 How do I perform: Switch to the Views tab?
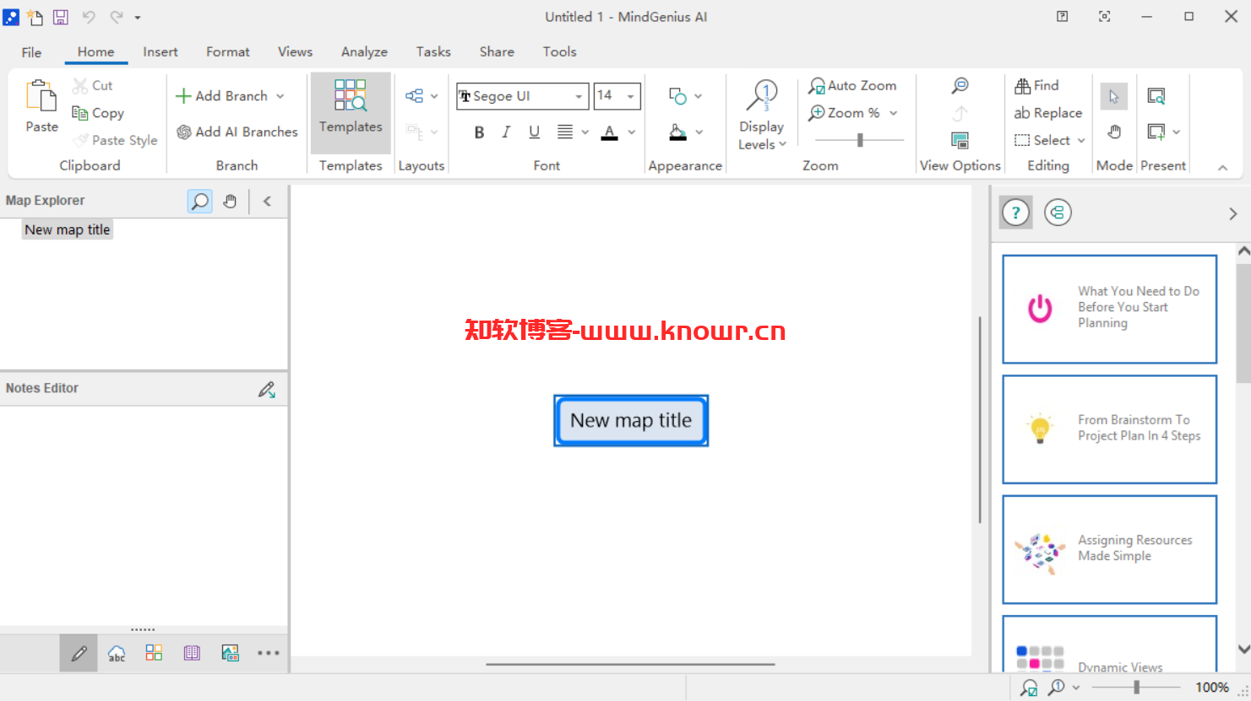click(295, 52)
